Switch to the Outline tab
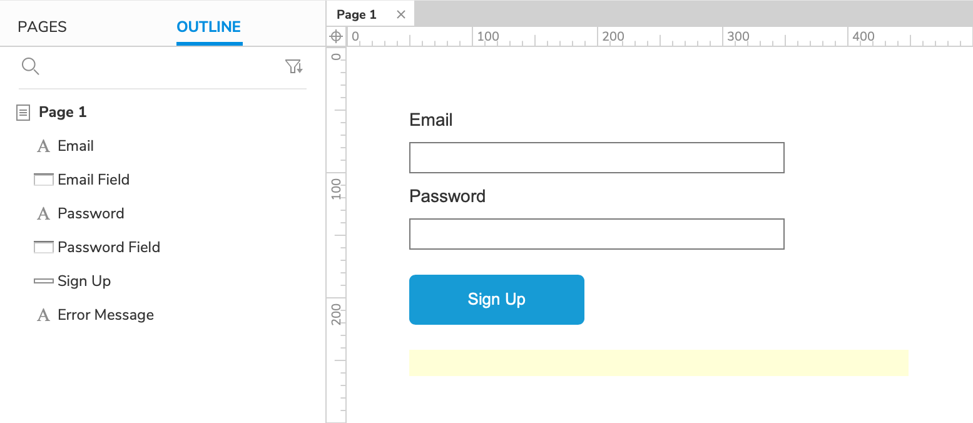 pyautogui.click(x=209, y=27)
